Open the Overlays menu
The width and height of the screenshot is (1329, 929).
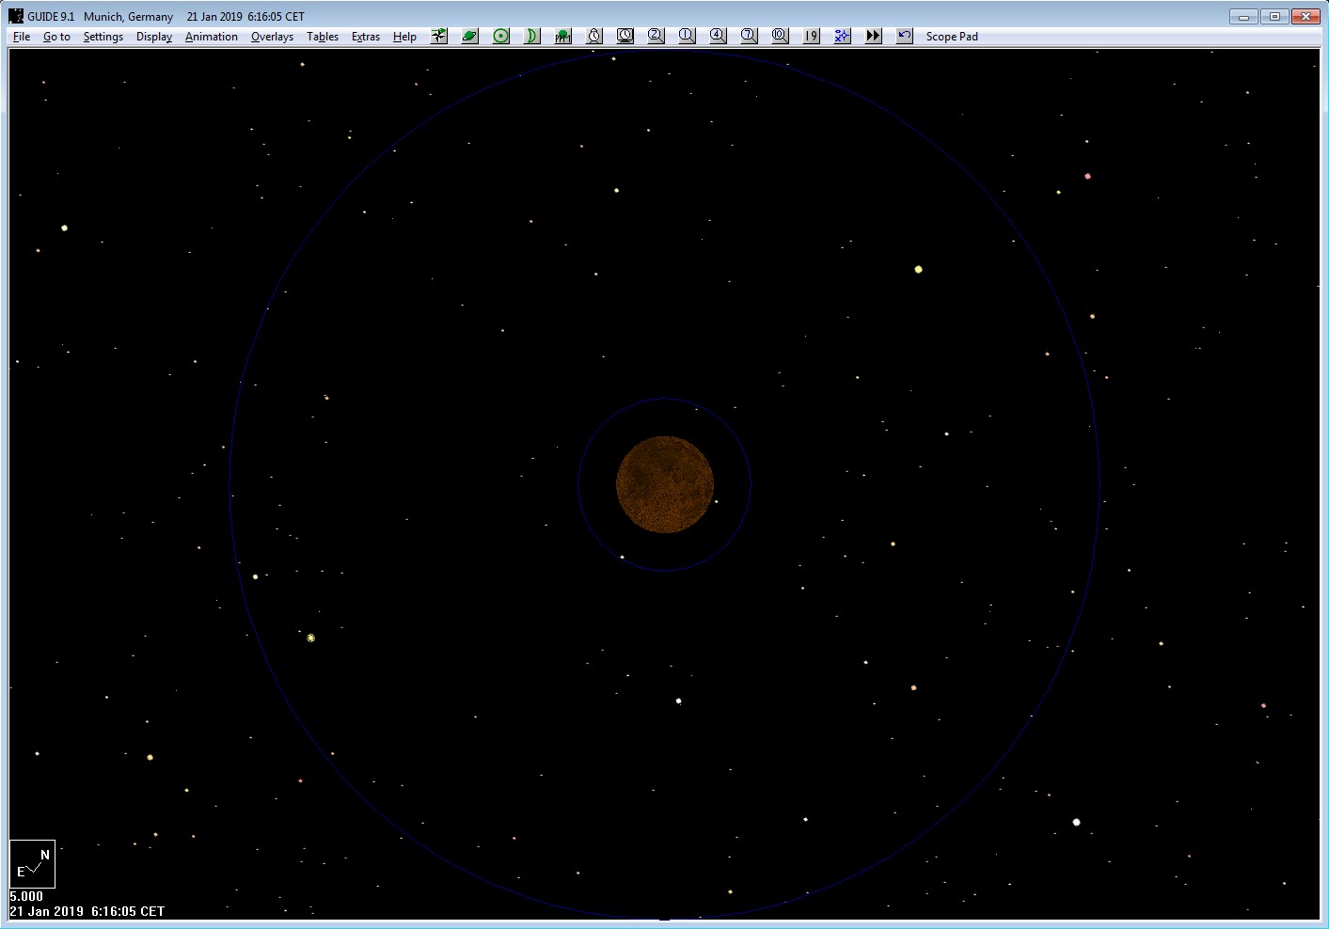[272, 37]
